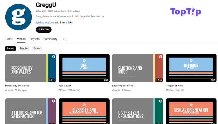Subscribe to the GreggU channel
Screen dimensions: 218x124
coord(44,29)
